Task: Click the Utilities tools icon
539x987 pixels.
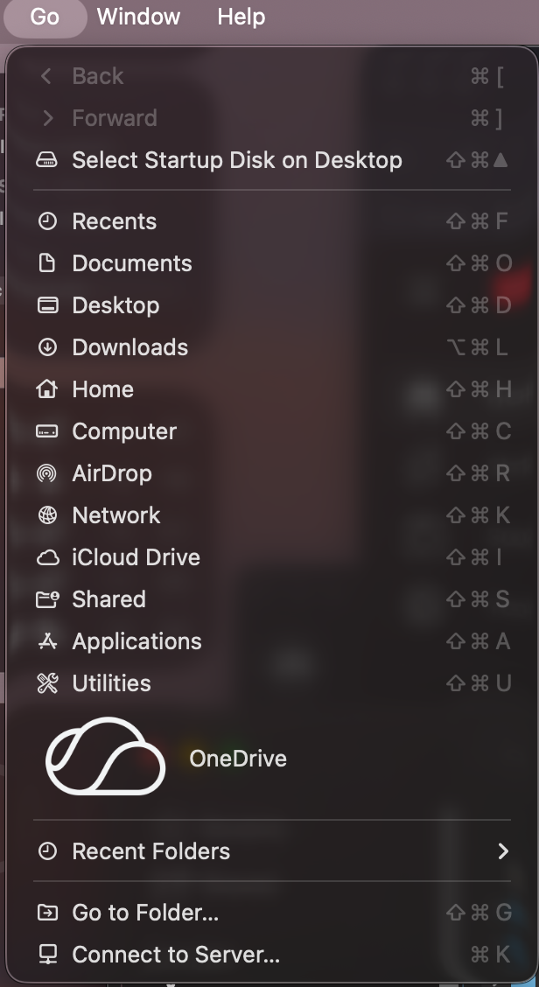Action: [47, 683]
